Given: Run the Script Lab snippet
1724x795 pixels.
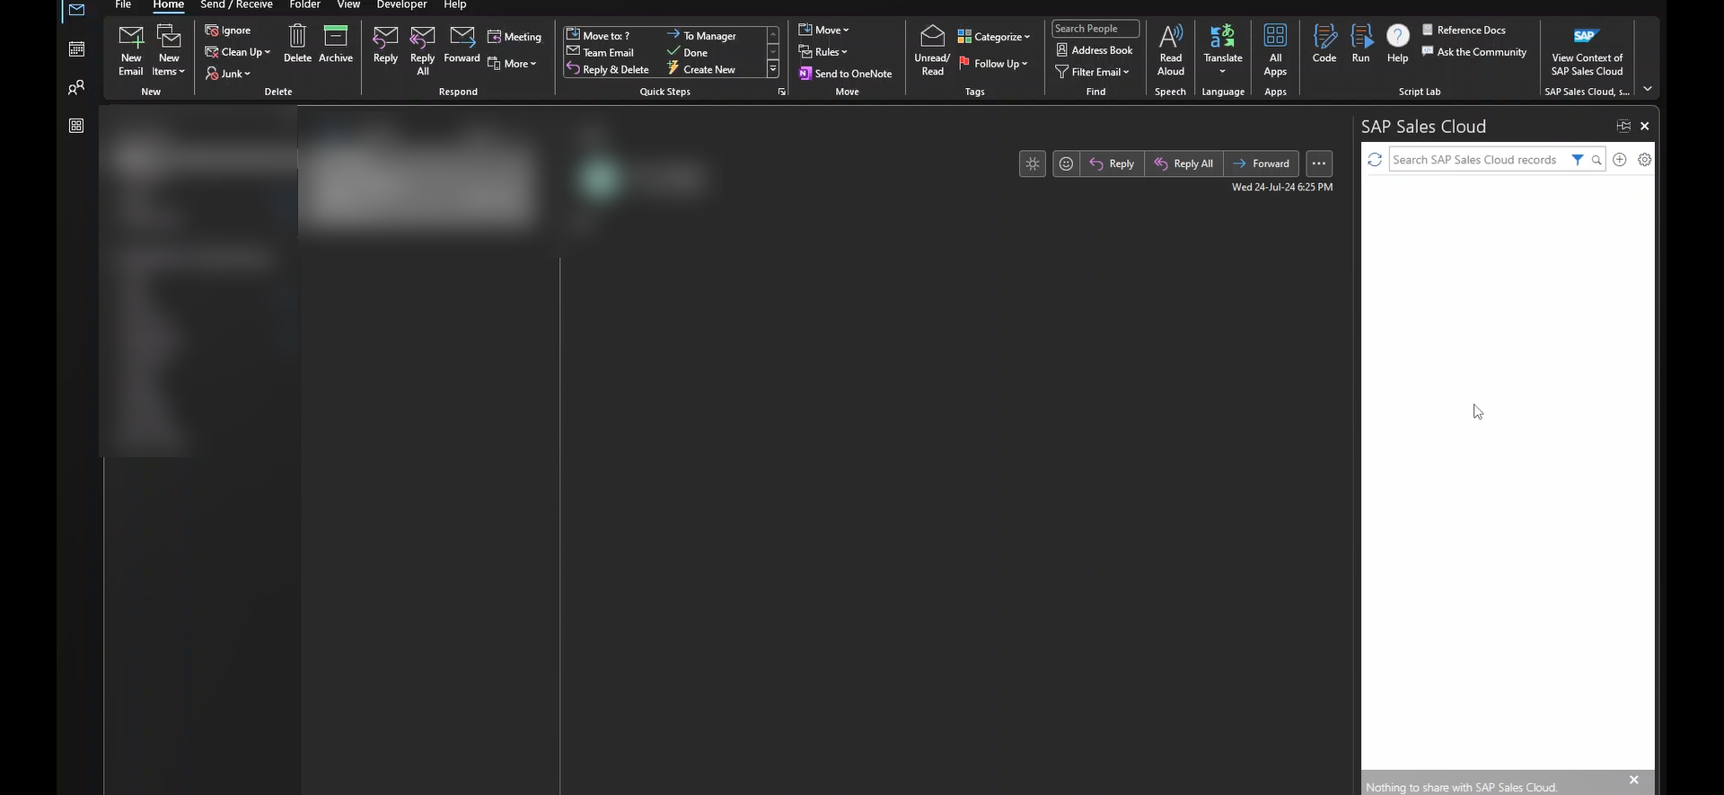Looking at the screenshot, I should click(1361, 44).
